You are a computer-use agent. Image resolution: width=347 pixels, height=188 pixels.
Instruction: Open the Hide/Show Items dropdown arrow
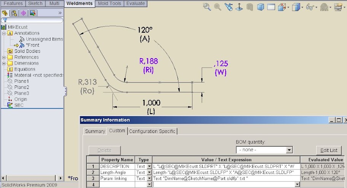click(x=317, y=7)
